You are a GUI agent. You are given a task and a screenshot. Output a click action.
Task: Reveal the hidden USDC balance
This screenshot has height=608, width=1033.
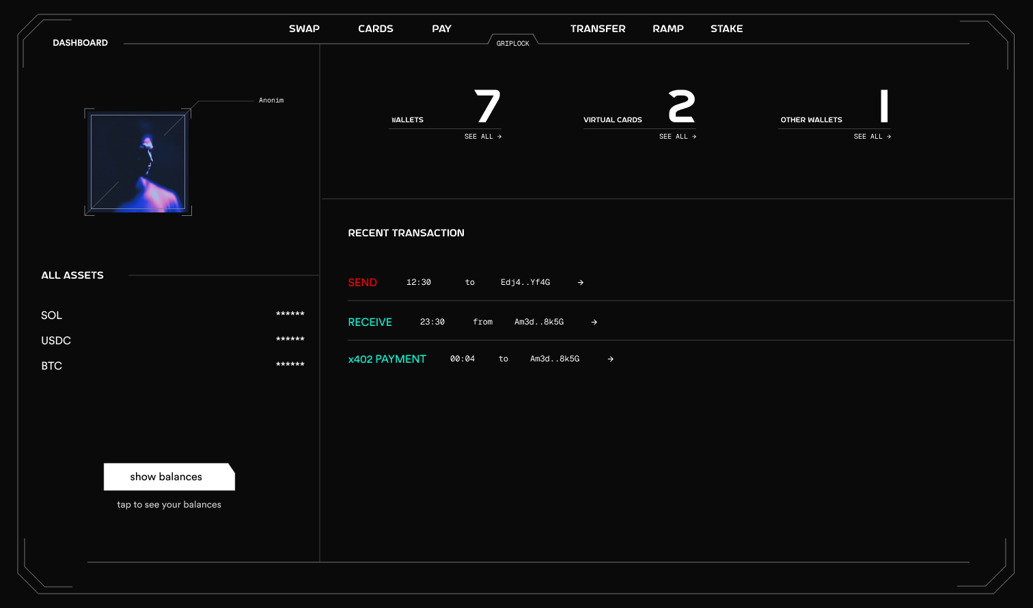tap(290, 339)
